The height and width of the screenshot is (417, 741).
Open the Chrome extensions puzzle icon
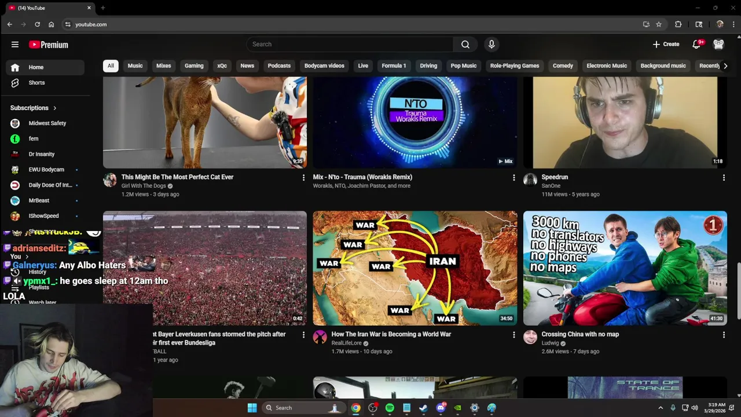[678, 24]
